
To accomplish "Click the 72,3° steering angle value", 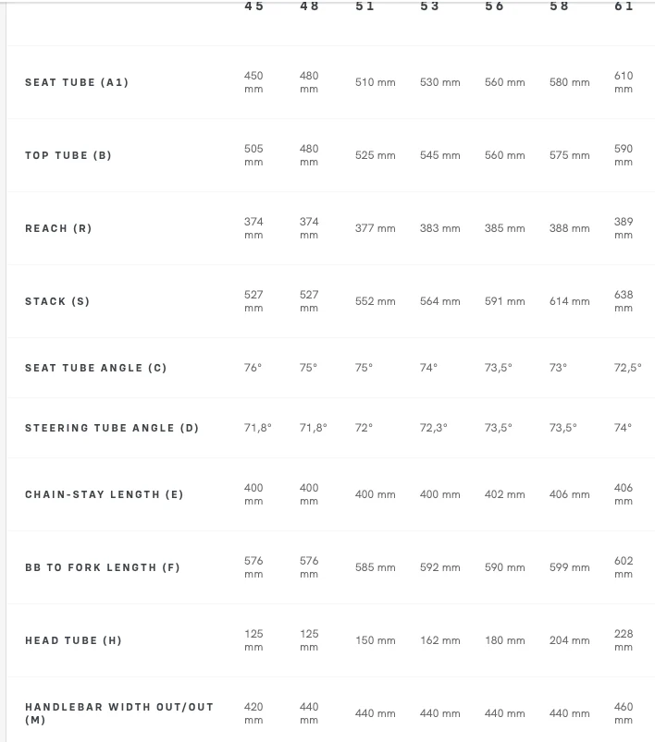I will point(433,428).
